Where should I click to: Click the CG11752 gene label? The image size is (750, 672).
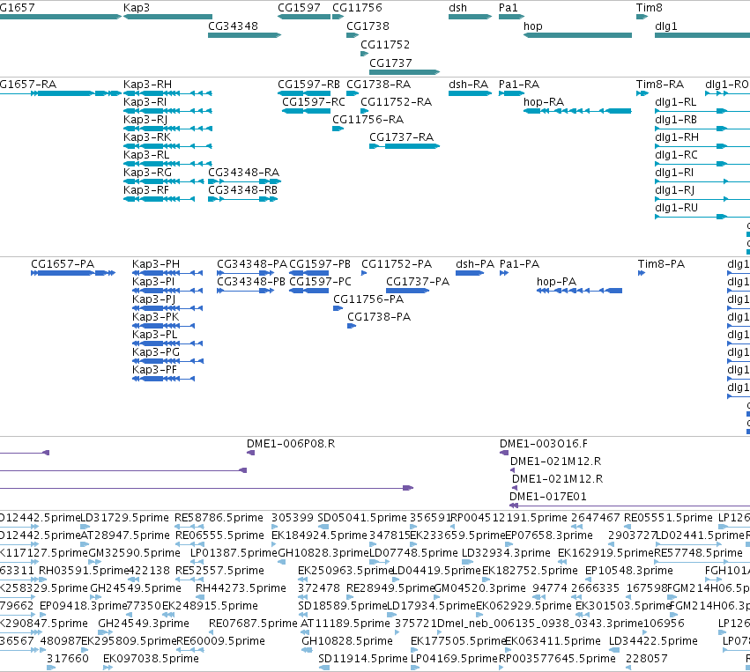[x=385, y=44]
